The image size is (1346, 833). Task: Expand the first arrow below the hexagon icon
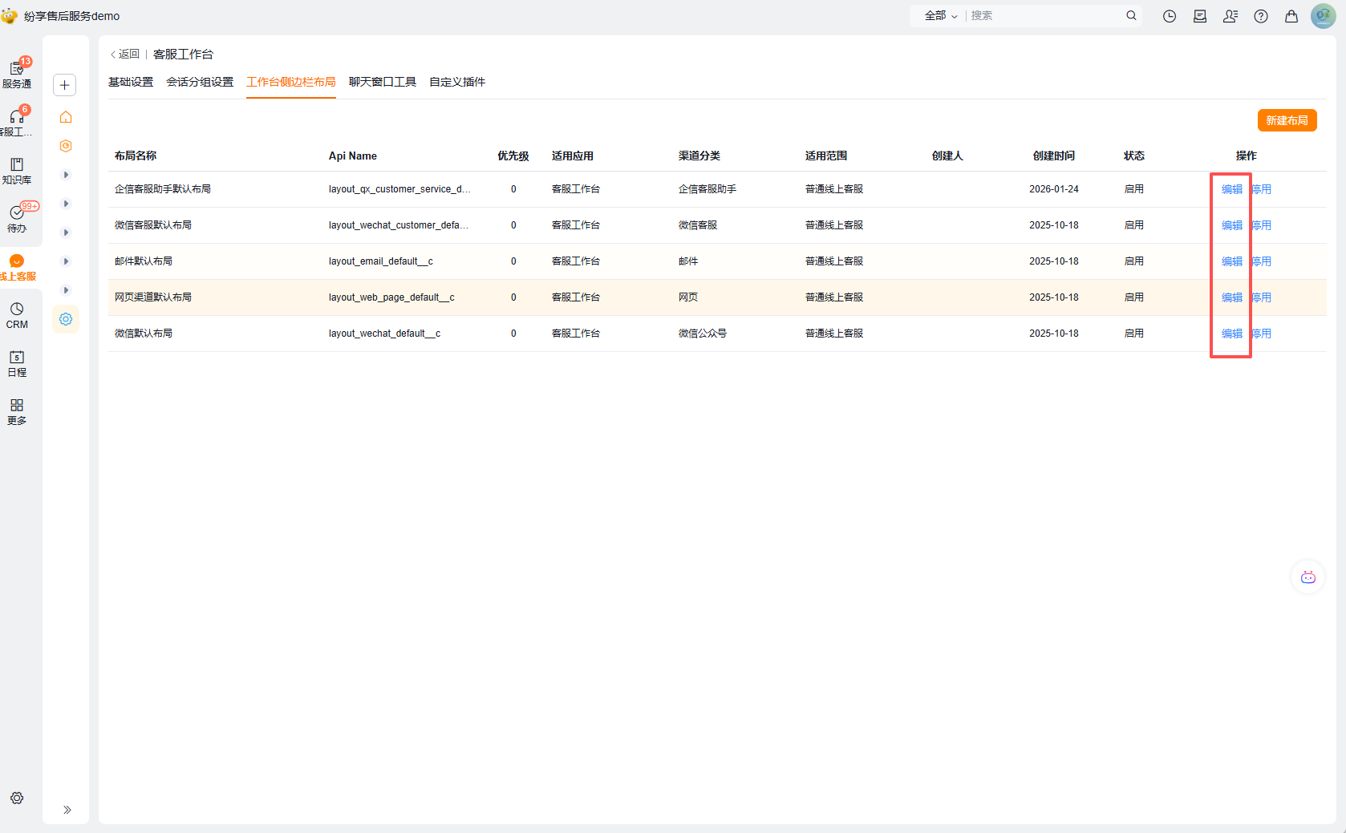click(x=66, y=175)
